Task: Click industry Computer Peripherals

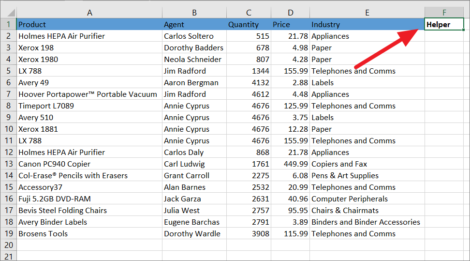Action: point(367,199)
